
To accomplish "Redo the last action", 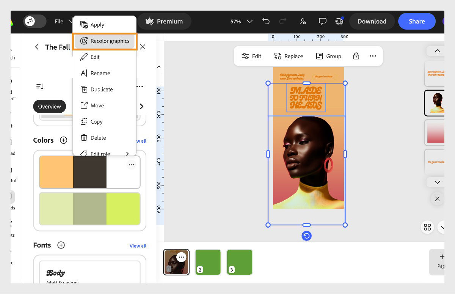I will pyautogui.click(x=283, y=21).
